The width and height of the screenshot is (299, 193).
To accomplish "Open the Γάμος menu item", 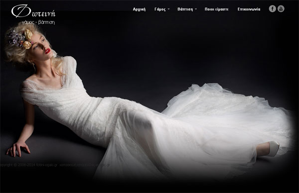I will (x=160, y=9).
